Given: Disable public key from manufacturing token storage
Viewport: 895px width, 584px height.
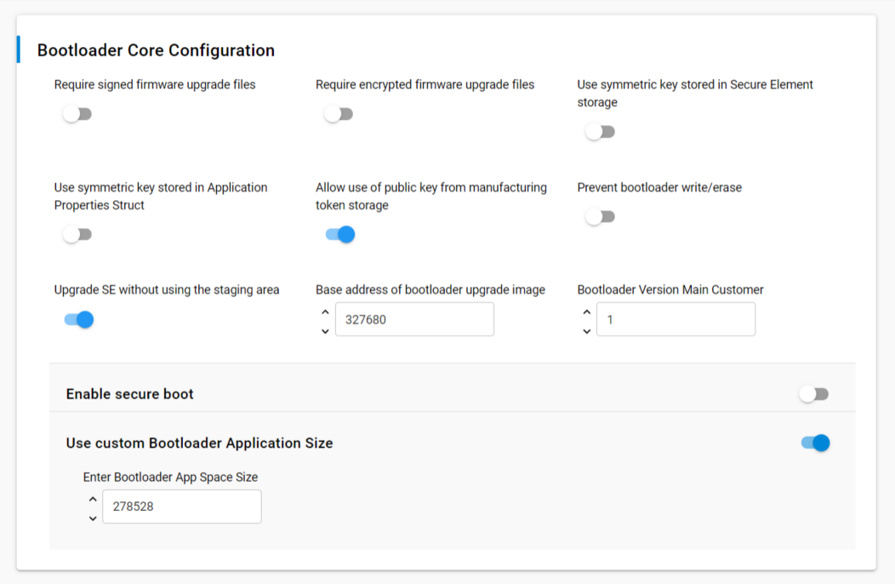Looking at the screenshot, I should (x=339, y=234).
